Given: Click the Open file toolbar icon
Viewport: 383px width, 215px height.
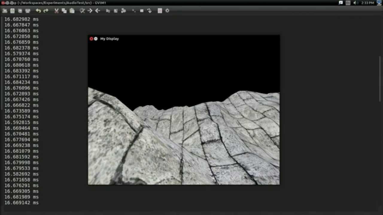Looking at the screenshot, I should tap(5, 11).
